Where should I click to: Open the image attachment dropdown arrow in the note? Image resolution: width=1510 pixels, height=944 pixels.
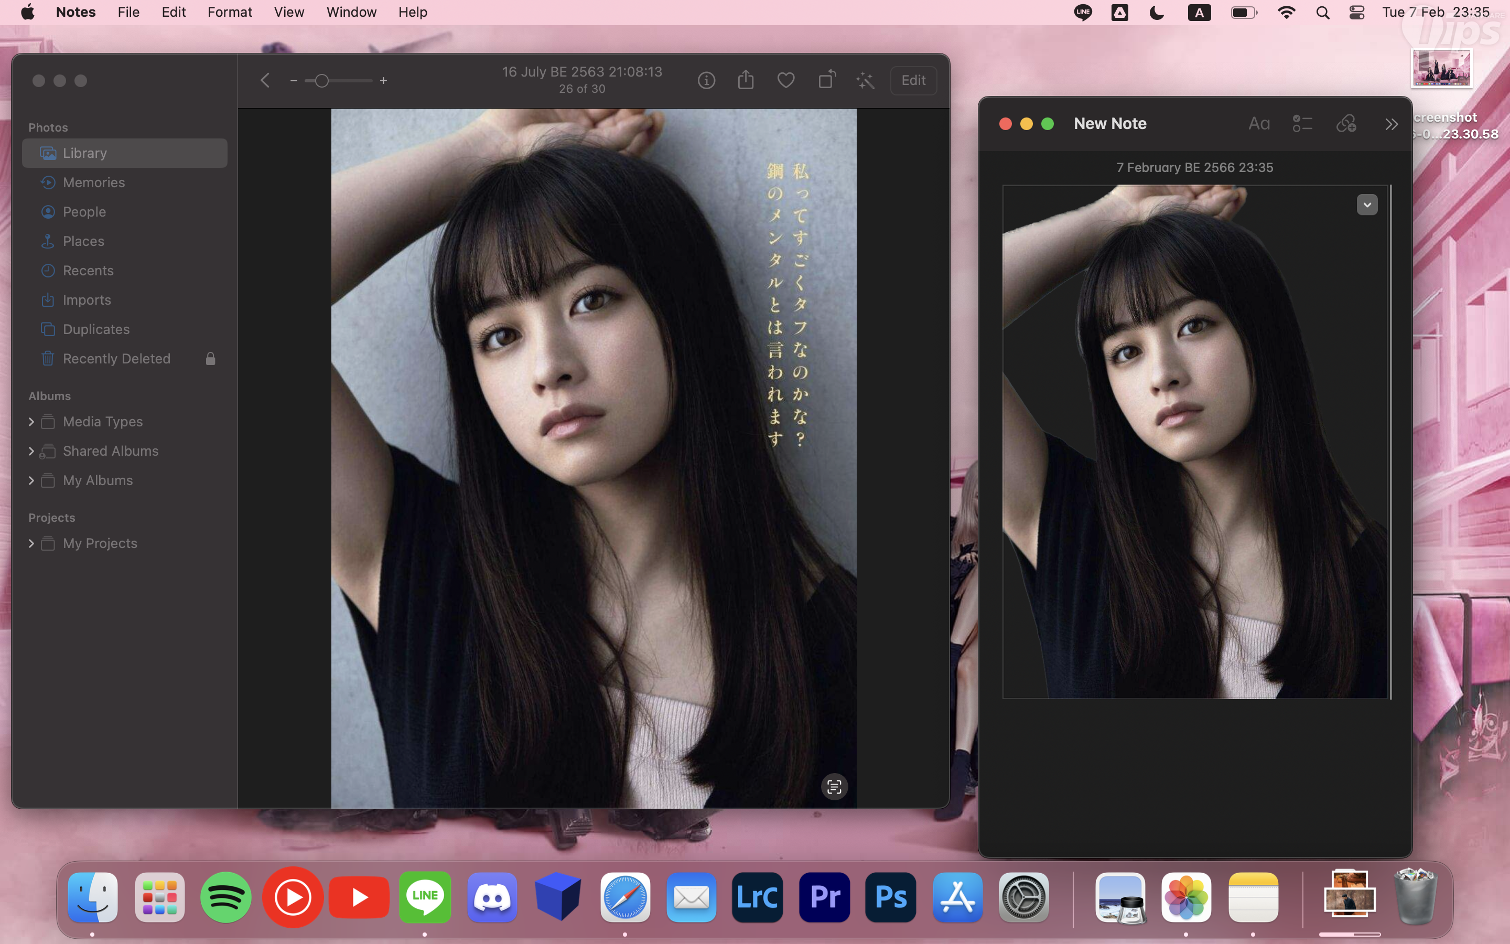point(1366,205)
